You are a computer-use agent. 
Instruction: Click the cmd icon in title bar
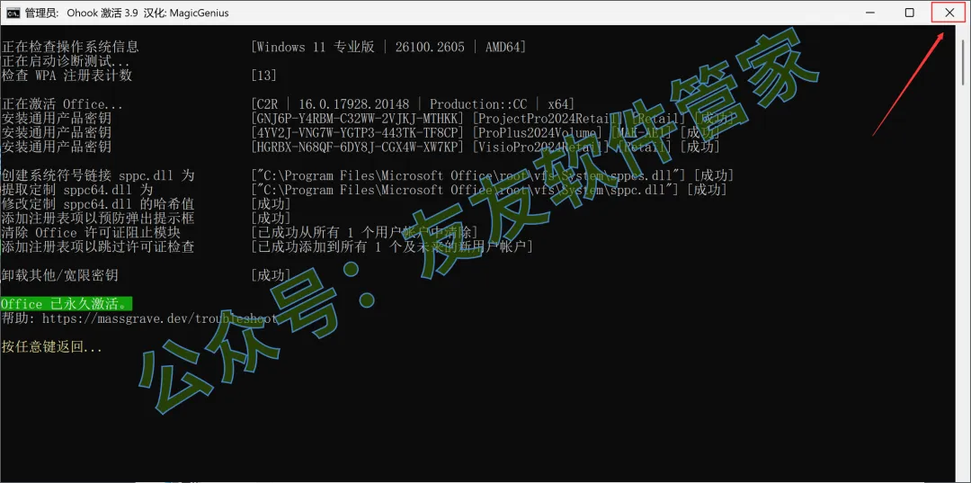tap(13, 13)
